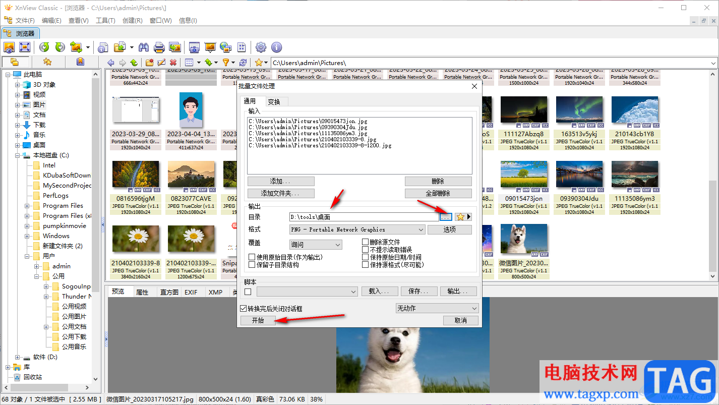Screen dimensions: 719x405
Task: Open the 创建(R) menu
Action: [133, 21]
